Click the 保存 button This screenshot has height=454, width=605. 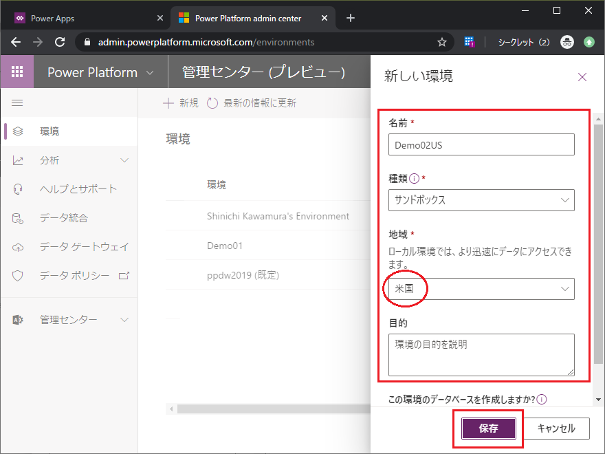click(x=489, y=428)
